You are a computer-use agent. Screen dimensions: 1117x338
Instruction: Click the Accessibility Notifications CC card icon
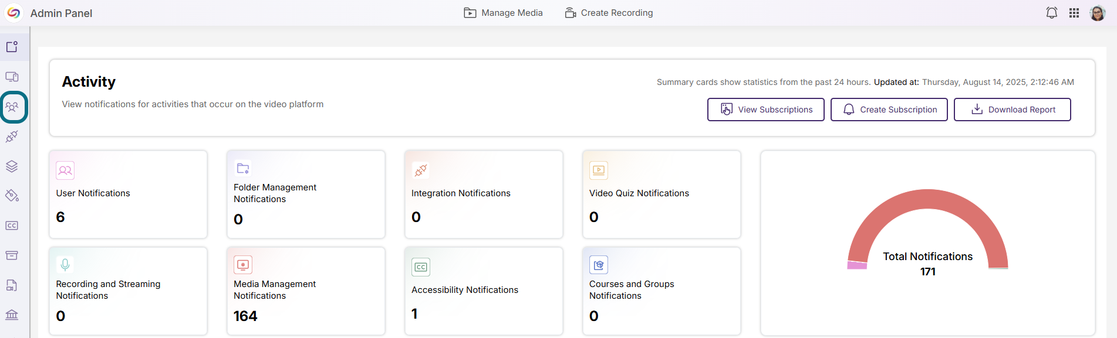[421, 267]
